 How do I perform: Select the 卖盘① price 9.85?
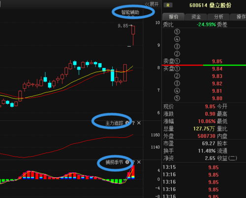[x=217, y=62]
